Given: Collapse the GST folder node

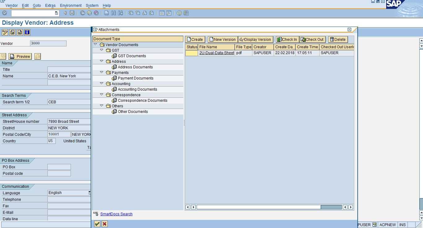Looking at the screenshot, I should pos(102,50).
